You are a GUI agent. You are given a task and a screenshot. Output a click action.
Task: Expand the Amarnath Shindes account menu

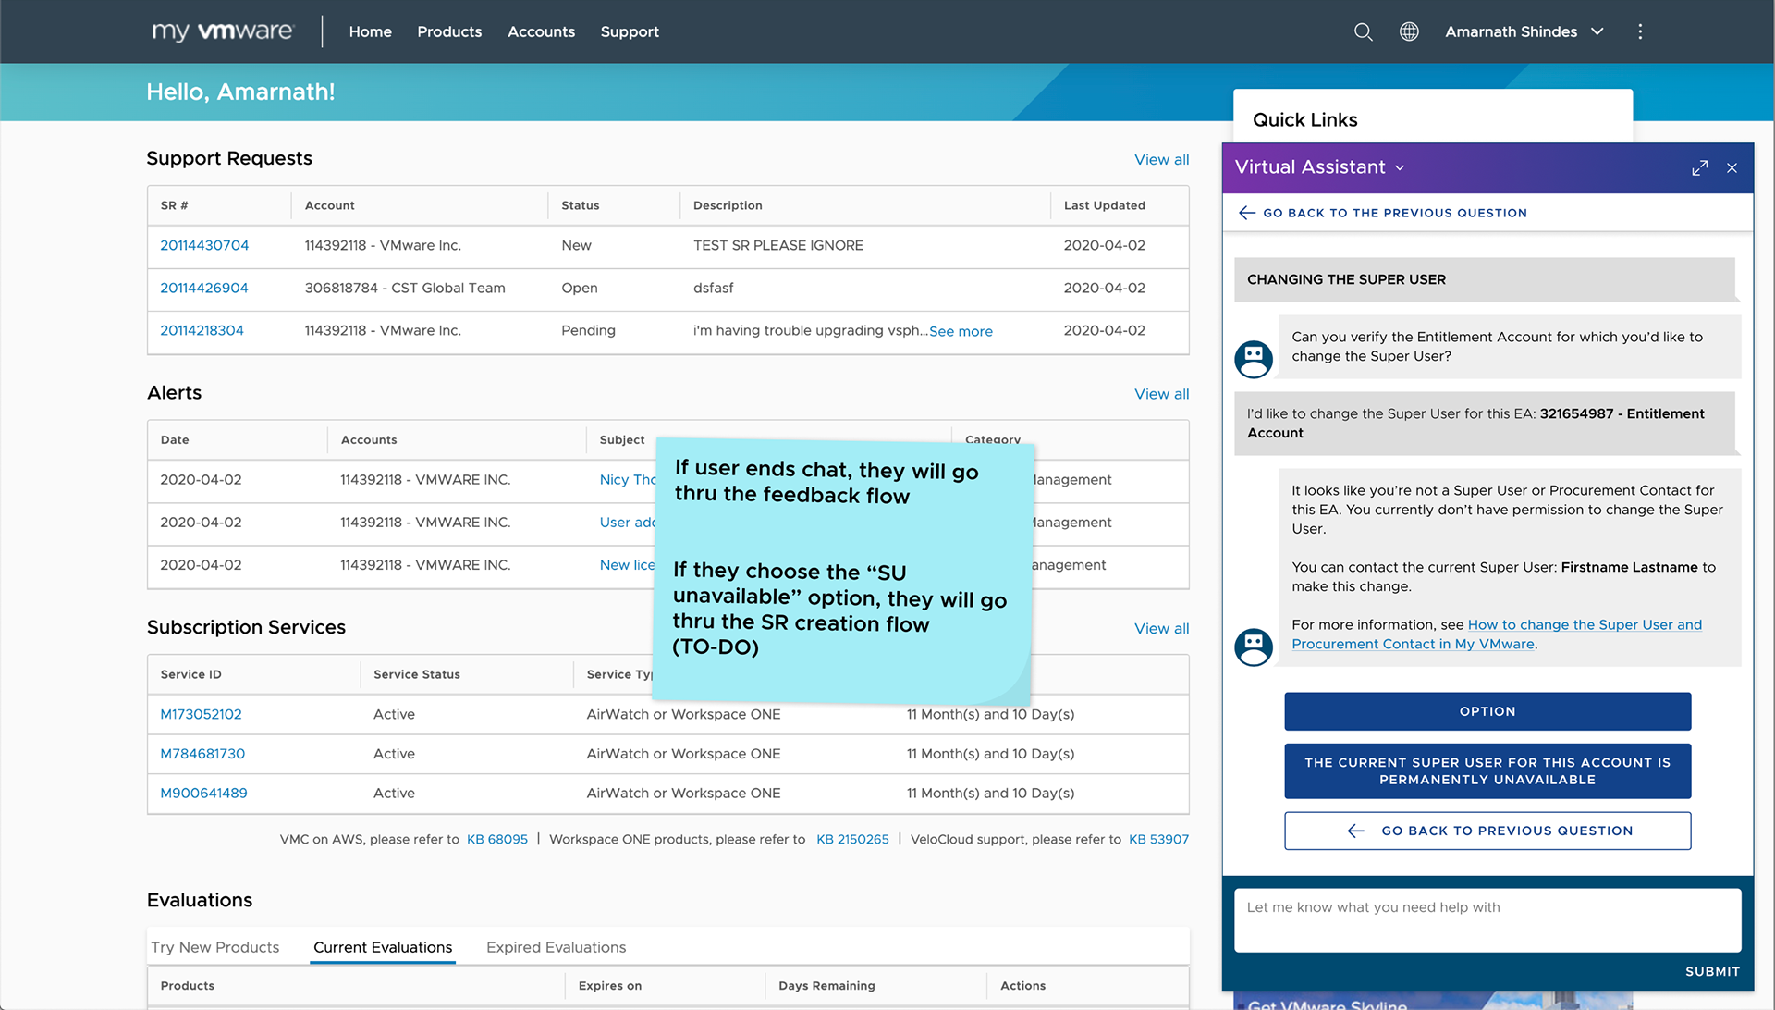pyautogui.click(x=1524, y=31)
